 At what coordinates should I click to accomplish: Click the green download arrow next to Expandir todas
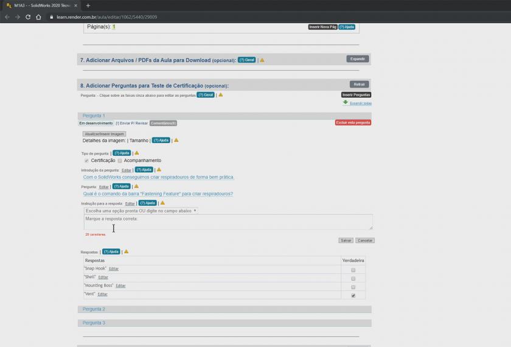pos(346,102)
